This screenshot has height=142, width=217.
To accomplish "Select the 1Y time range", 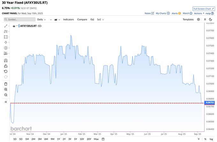I will (58, 139).
